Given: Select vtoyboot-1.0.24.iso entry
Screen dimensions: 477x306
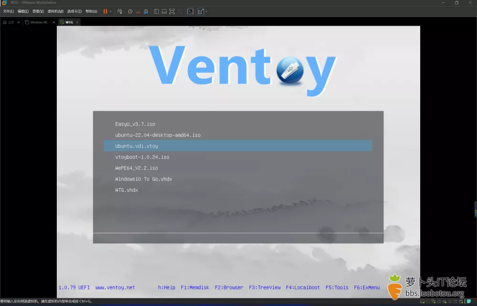Looking at the screenshot, I should pos(238,157).
